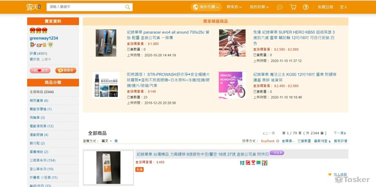376x187 pixels.
Task: Click the red OK mart icon
Action: 248,163
